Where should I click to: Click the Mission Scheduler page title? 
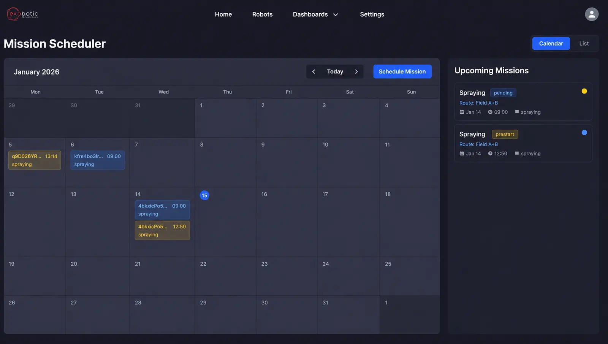55,44
